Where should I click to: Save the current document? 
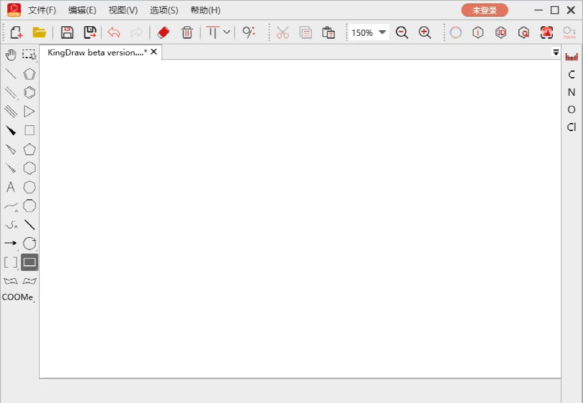pos(67,33)
